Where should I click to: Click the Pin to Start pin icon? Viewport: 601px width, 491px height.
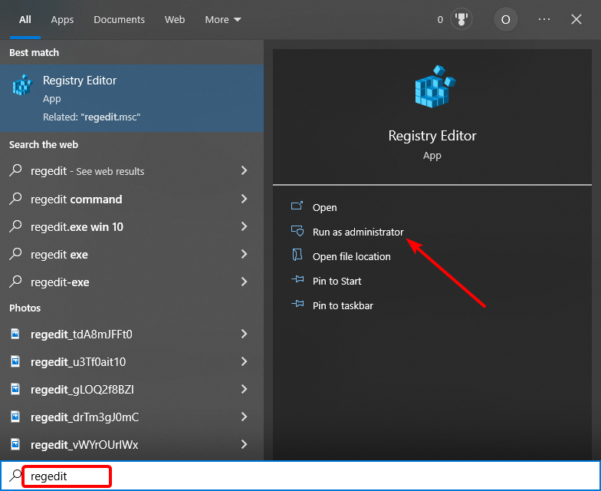(297, 279)
